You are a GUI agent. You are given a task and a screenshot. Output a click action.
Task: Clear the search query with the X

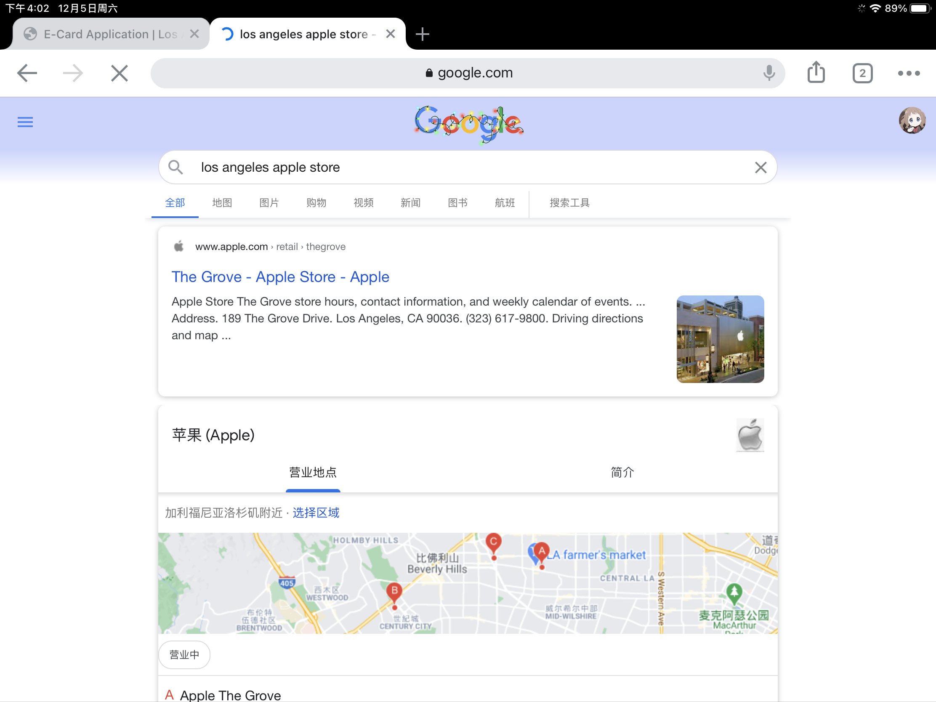[760, 167]
